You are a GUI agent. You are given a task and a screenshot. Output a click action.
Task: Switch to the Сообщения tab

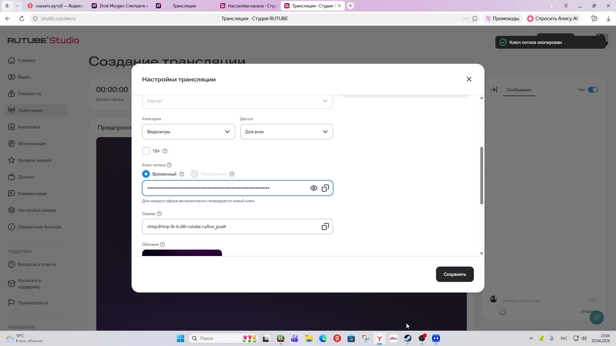coord(518,90)
